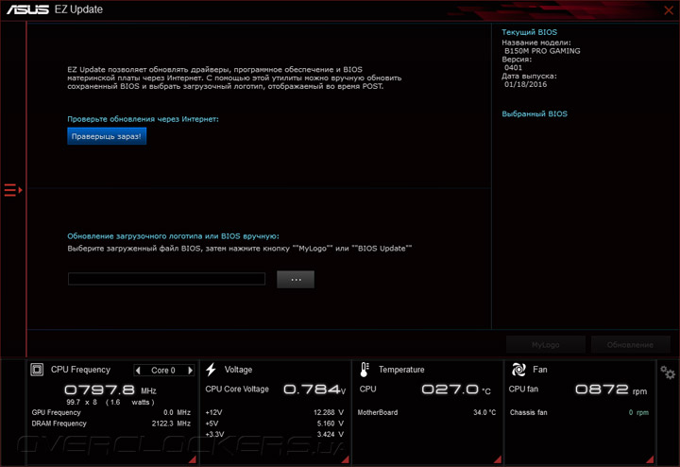Viewport: 680px width, 467px height.
Task: Click the manual BIOS logo update heading
Action: tap(173, 236)
